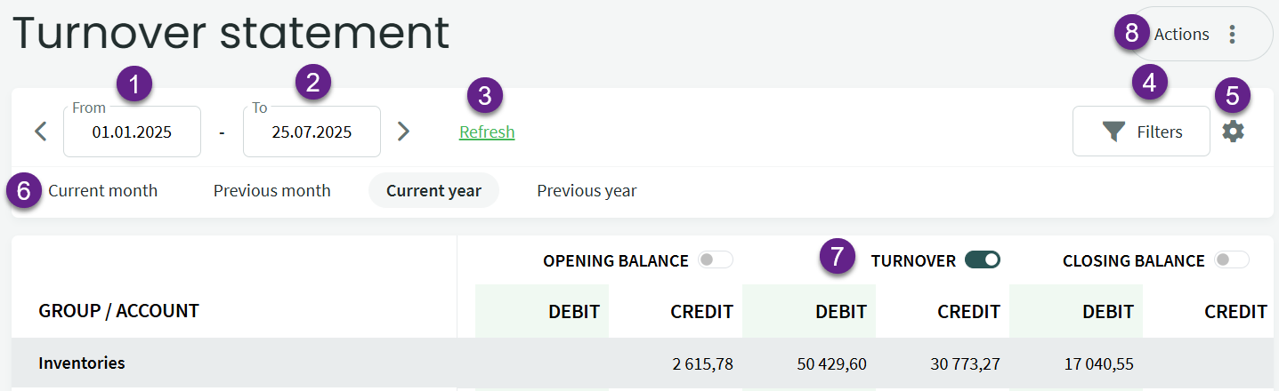This screenshot has height=391, width=1279.
Task: Click the Turnover debit value 50 429,60
Action: 827,363
